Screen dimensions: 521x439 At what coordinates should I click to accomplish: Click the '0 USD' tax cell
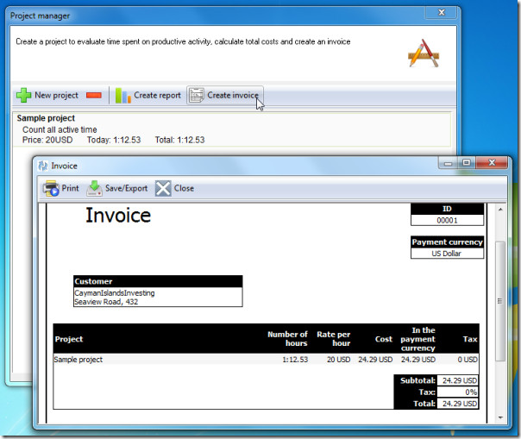(x=468, y=360)
